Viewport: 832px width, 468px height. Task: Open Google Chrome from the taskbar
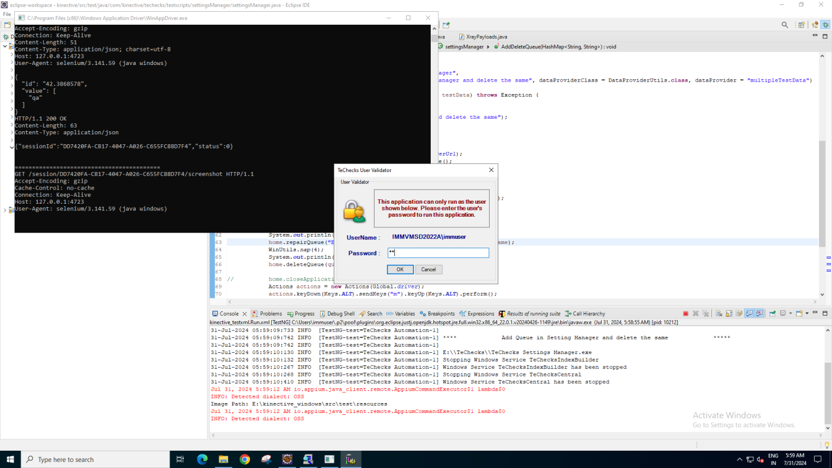(245, 459)
